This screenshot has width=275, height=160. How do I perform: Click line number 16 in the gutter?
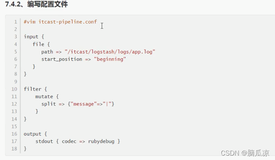point(14,134)
